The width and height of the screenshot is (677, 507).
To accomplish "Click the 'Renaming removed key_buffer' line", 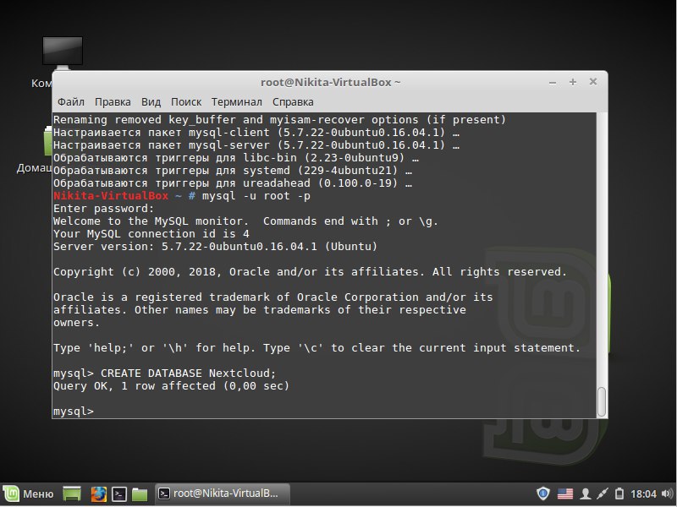I will click(279, 120).
